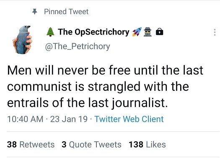This screenshot has height=158, width=220.
Task: Click the number 138 in likes
Action: 136,145
